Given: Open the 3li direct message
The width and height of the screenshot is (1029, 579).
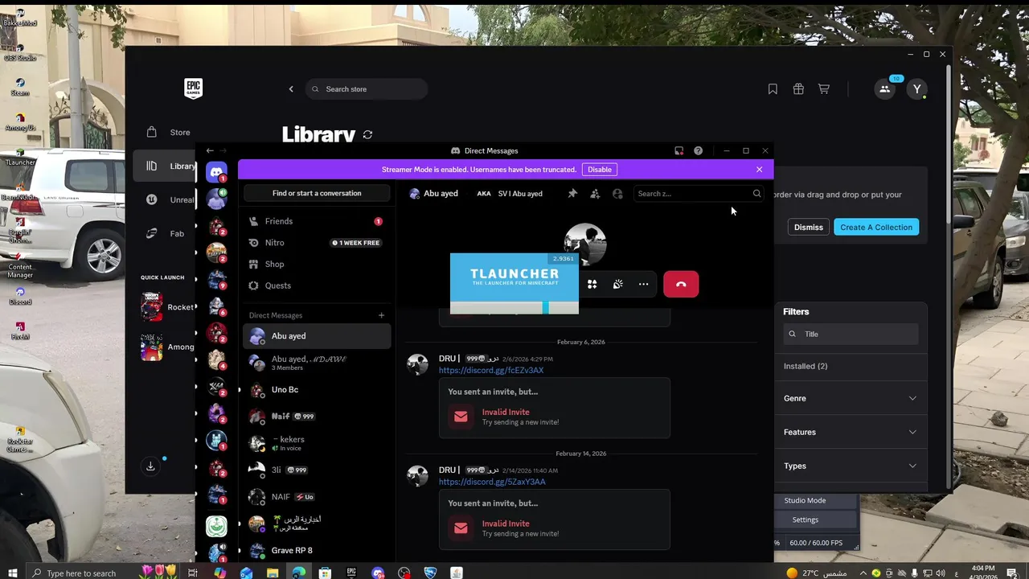Looking at the screenshot, I should coord(317,470).
